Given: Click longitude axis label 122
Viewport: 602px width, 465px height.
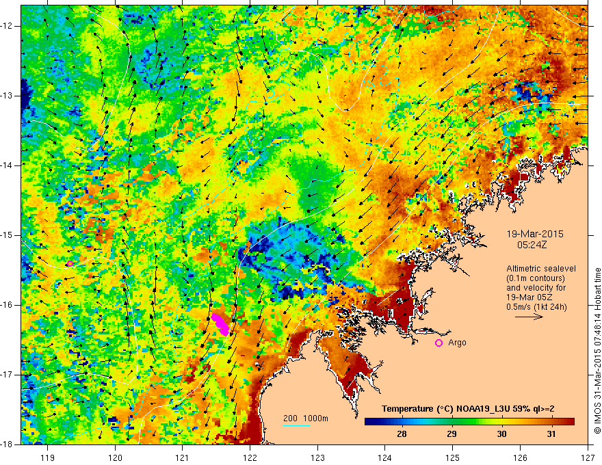Looking at the screenshot, I should [x=250, y=458].
